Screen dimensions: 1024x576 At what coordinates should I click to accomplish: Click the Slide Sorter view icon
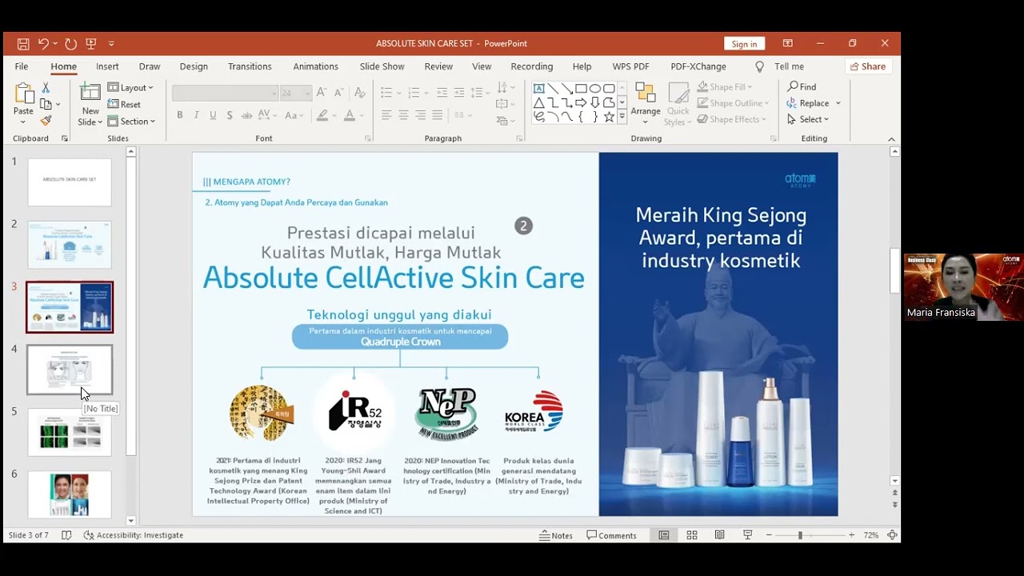click(x=692, y=535)
